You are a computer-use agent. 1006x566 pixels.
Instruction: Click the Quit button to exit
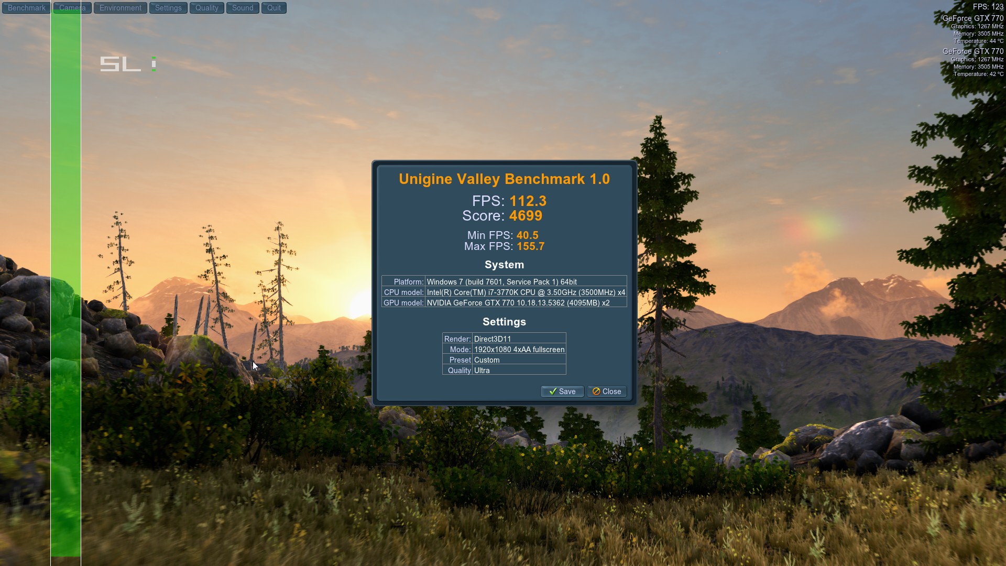pyautogui.click(x=274, y=8)
